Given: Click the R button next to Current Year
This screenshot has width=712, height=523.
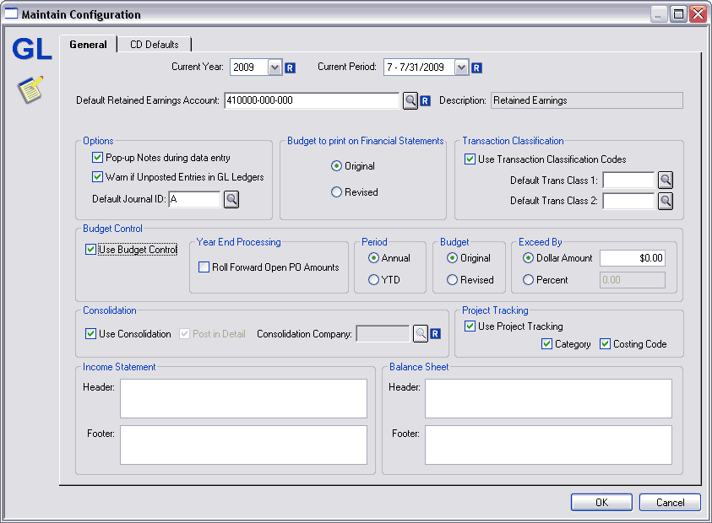Looking at the screenshot, I should tap(290, 68).
